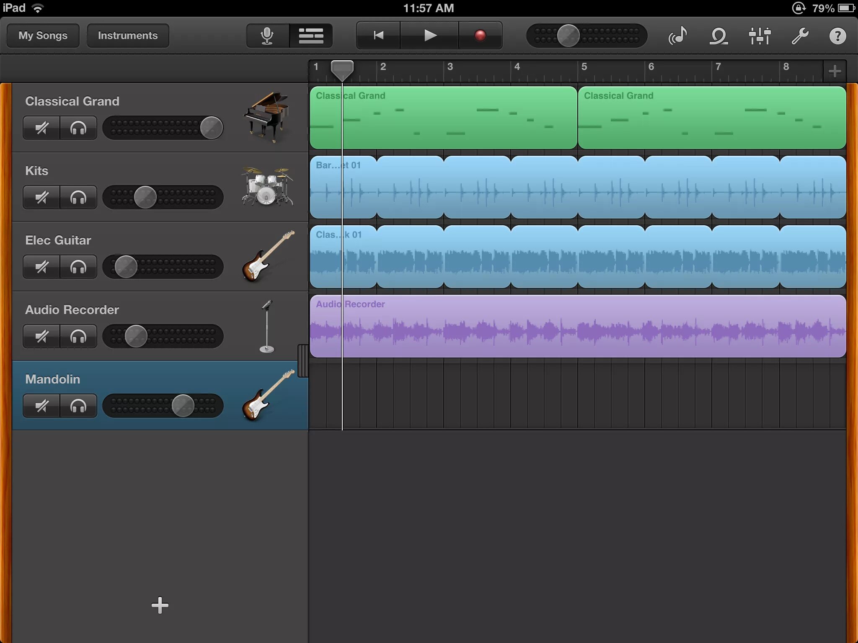Image resolution: width=858 pixels, height=643 pixels.
Task: Click the master volume slider knob
Action: click(568, 36)
